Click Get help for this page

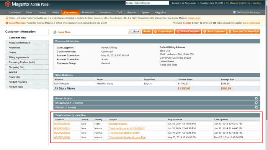click(248, 13)
